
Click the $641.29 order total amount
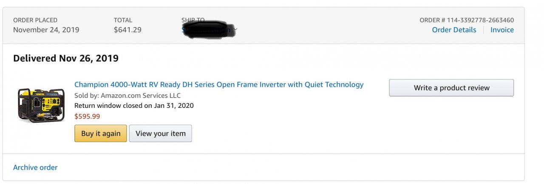click(x=127, y=30)
